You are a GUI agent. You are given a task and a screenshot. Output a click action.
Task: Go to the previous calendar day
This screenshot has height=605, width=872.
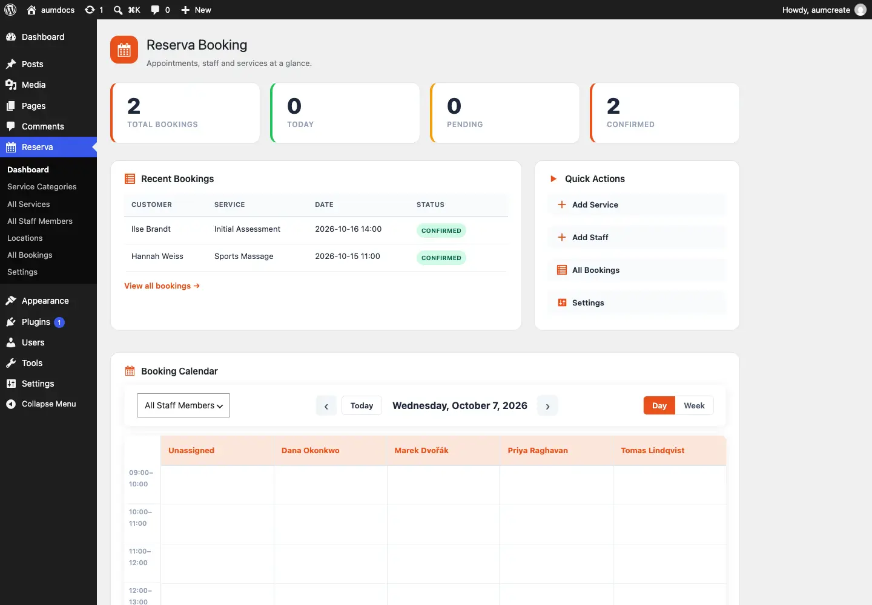coord(326,406)
